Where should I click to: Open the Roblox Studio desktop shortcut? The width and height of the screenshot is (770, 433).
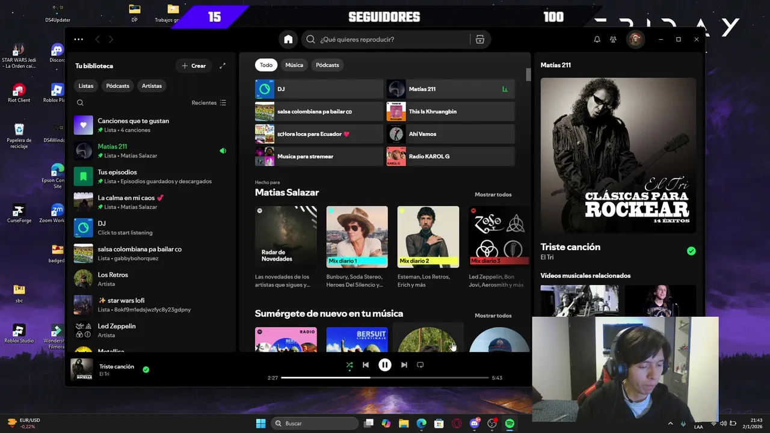(x=19, y=334)
